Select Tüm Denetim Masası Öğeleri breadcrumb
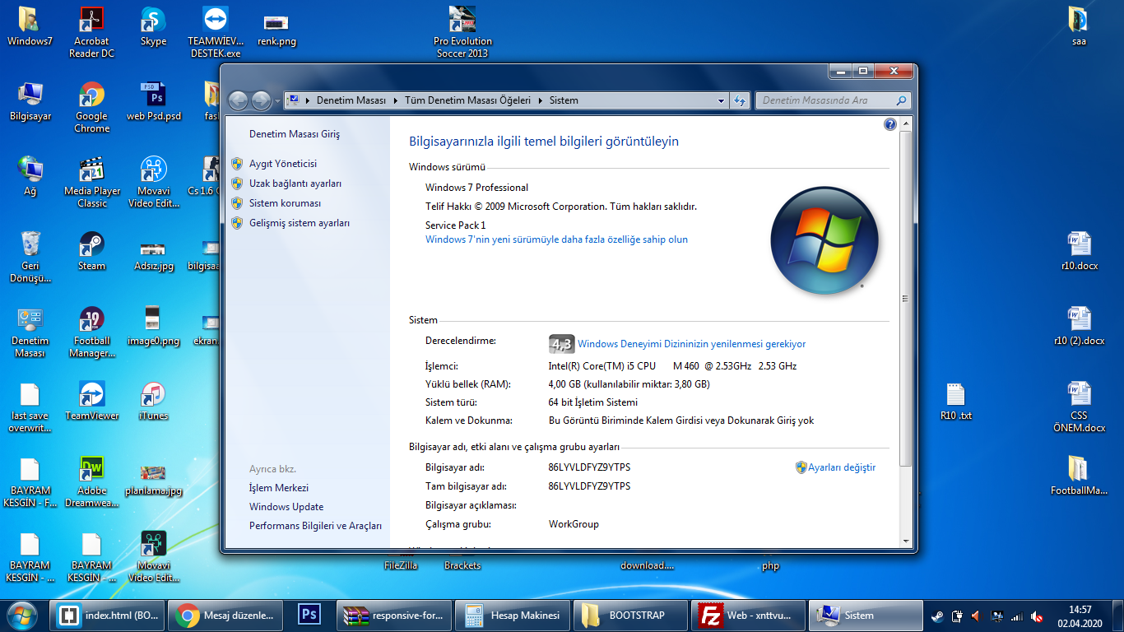Screen dimensions: 1124x632 point(467,100)
